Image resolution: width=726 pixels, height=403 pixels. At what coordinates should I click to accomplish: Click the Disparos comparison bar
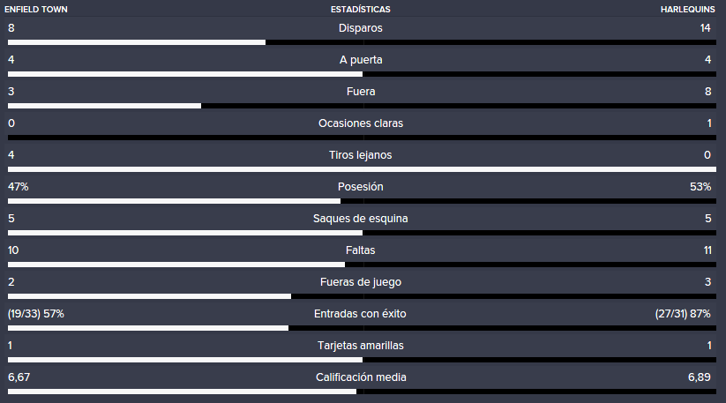click(x=362, y=42)
